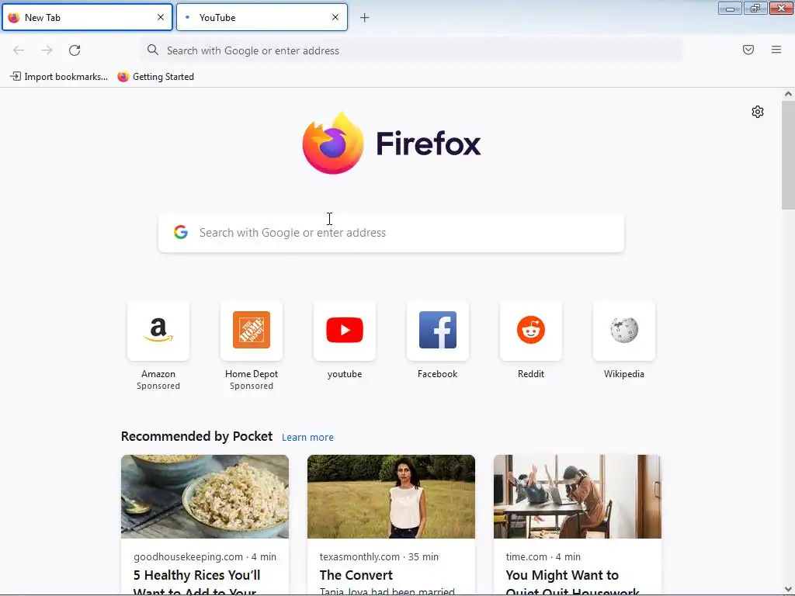Viewport: 795px width, 596px height.
Task: Open the Save to Pocket icon
Action: tap(748, 50)
